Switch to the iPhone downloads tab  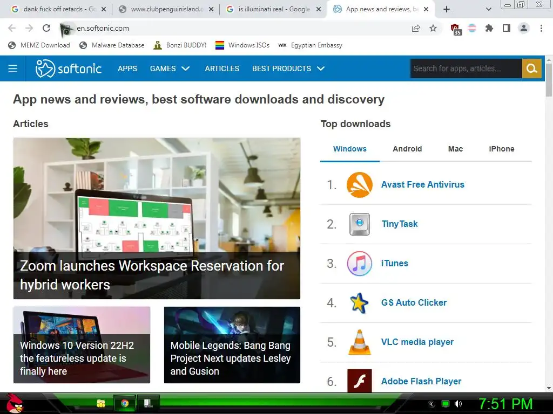pyautogui.click(x=502, y=149)
